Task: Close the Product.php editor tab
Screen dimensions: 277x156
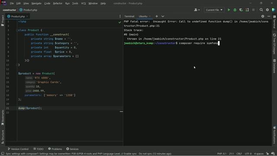Action: pos(27,16)
